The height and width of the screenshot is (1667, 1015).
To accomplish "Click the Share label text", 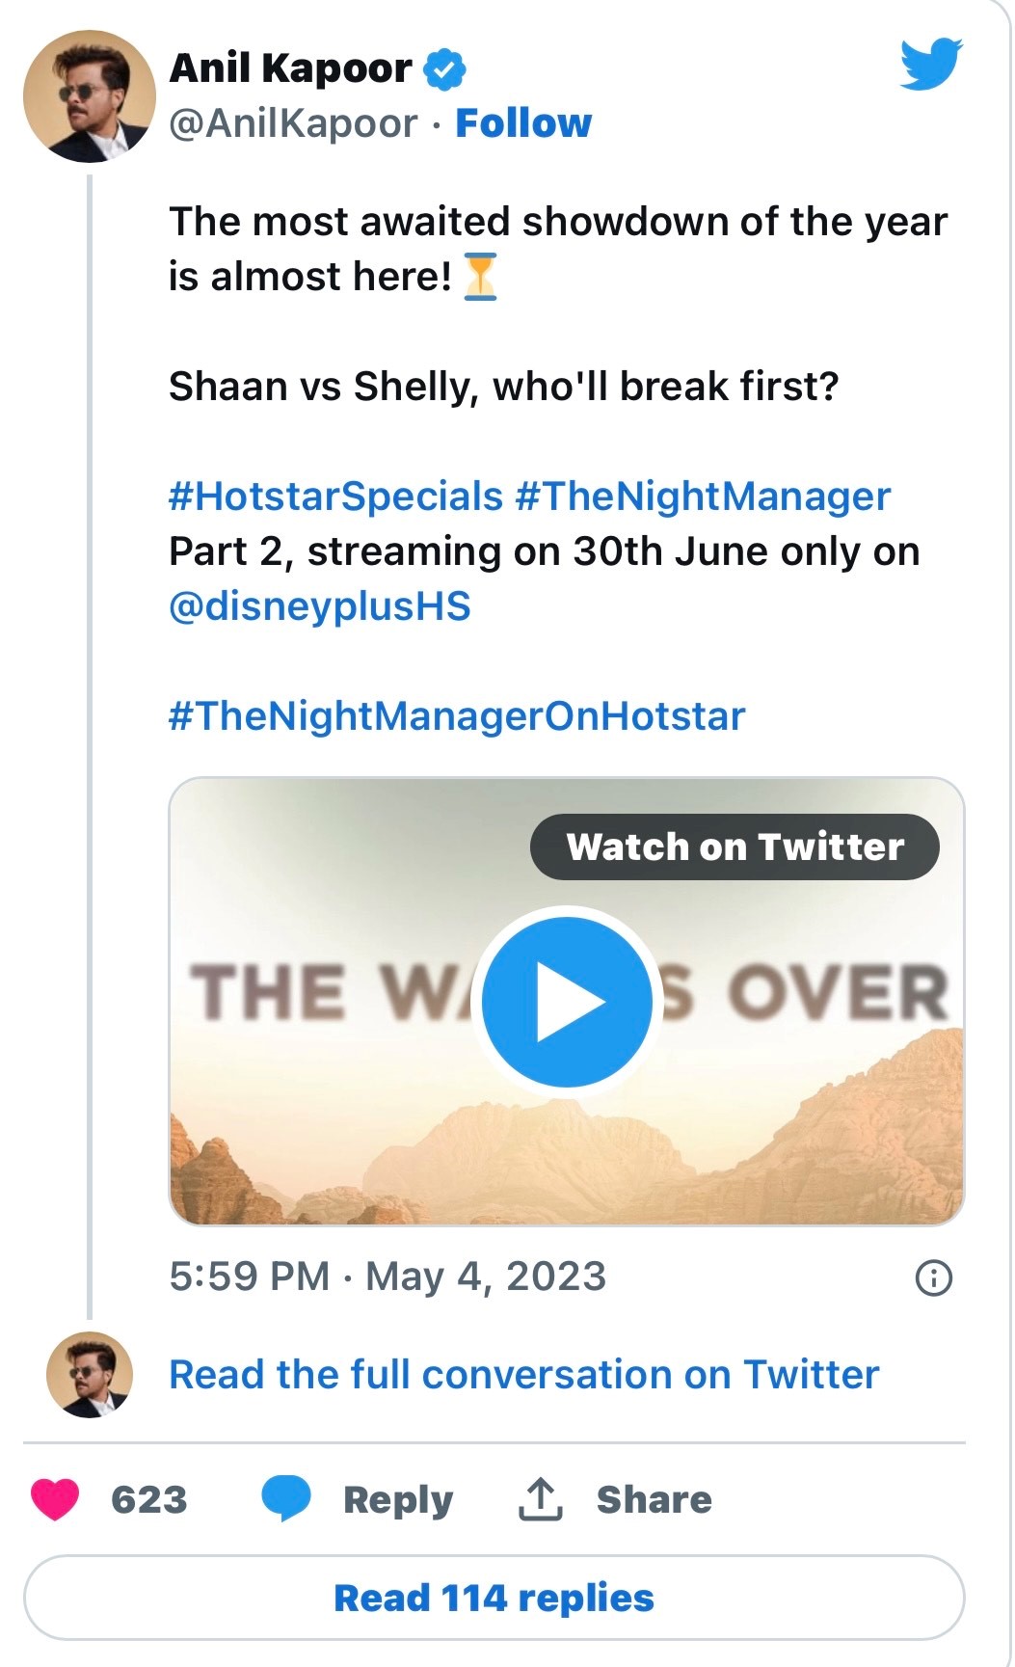I will point(654,1500).
